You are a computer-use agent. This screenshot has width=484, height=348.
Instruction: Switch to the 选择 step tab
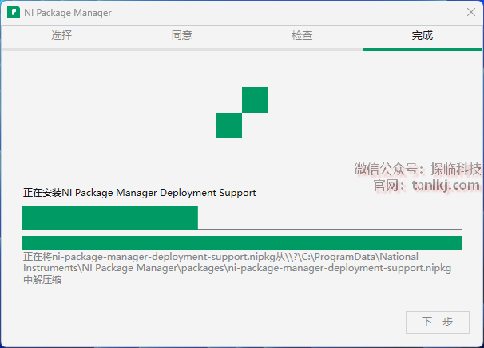click(x=61, y=35)
